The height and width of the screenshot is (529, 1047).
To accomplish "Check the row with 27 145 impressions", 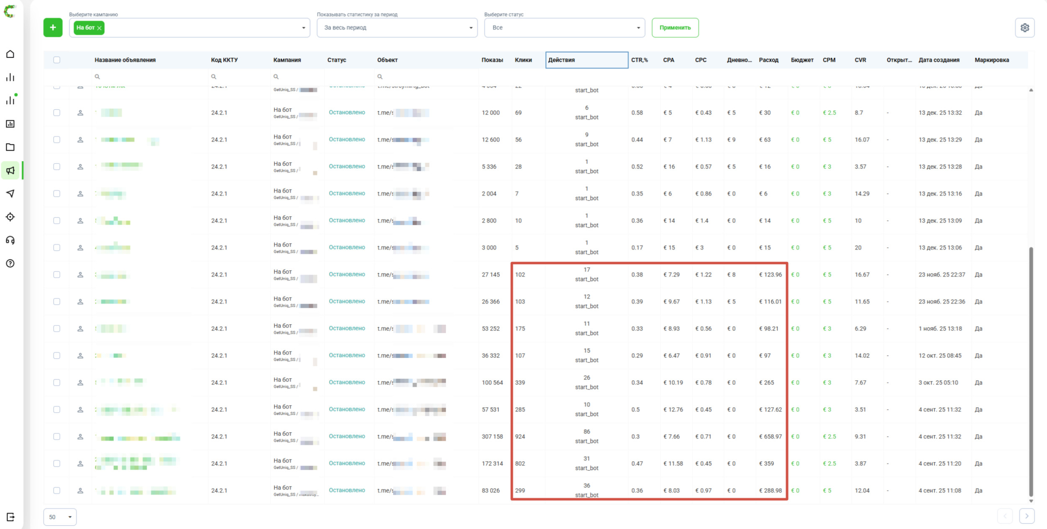I will click(x=57, y=275).
